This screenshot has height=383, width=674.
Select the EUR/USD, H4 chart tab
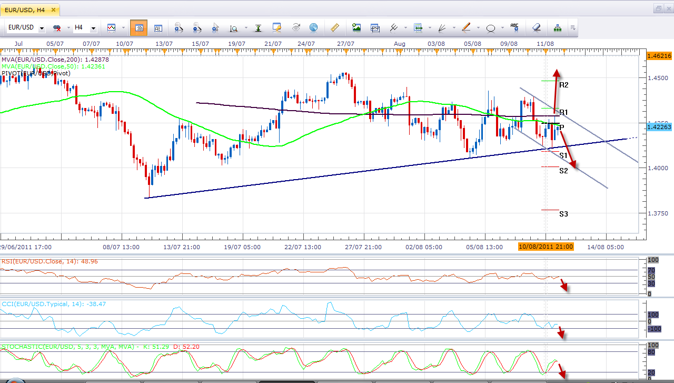point(25,9)
